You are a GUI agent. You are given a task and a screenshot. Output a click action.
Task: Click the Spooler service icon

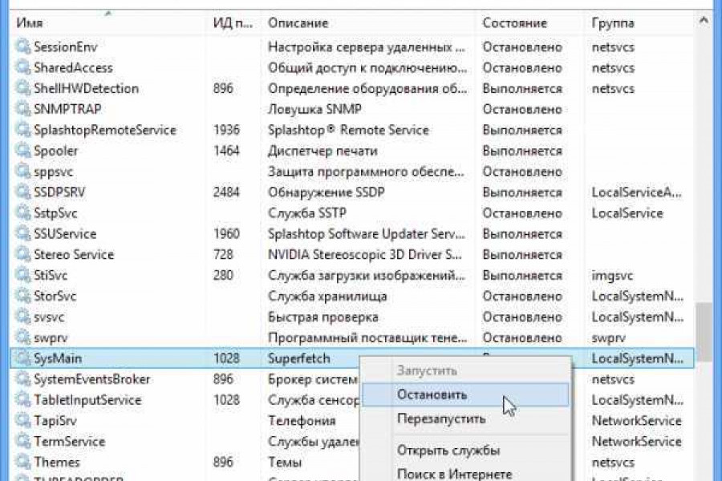[22, 151]
